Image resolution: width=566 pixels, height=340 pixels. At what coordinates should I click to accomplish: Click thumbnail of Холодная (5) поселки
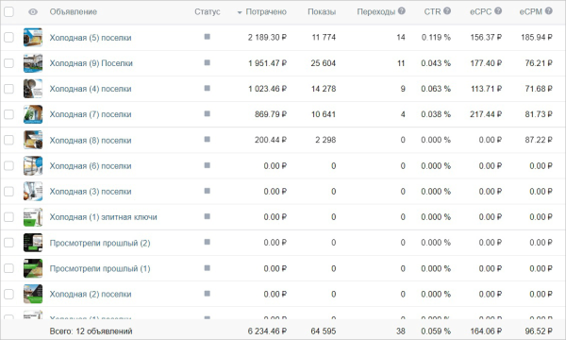coord(33,37)
